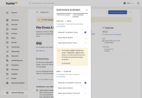Open the three-dots more options menu

pyautogui.click(x=130, y=12)
